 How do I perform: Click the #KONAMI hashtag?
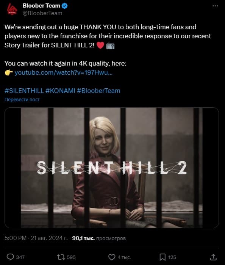(60, 91)
